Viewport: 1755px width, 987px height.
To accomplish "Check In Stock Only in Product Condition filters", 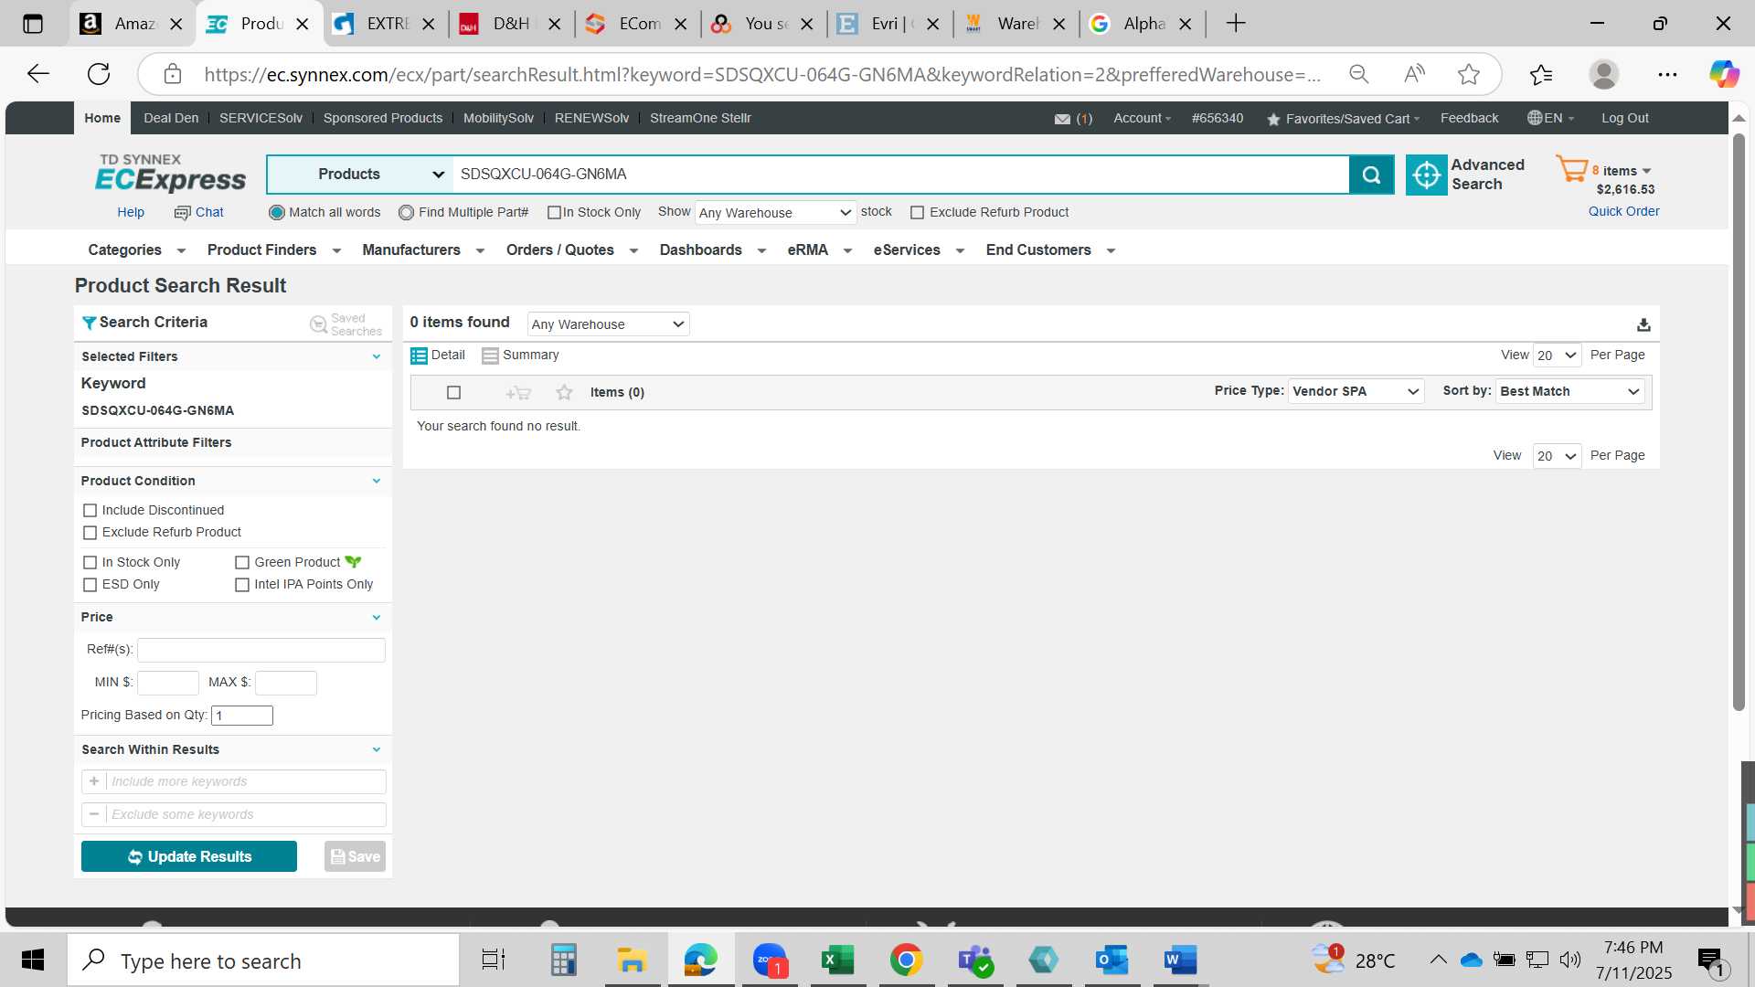I will click(90, 563).
